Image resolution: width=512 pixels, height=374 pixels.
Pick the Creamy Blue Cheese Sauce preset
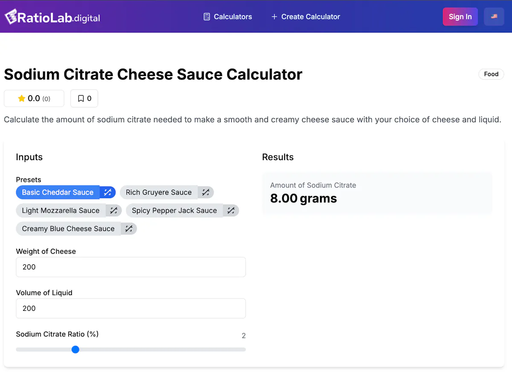[x=68, y=228]
